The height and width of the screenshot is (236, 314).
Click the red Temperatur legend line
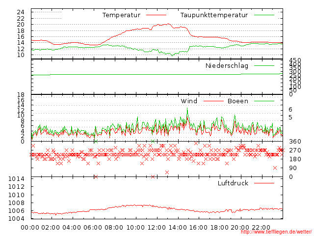click(x=156, y=15)
